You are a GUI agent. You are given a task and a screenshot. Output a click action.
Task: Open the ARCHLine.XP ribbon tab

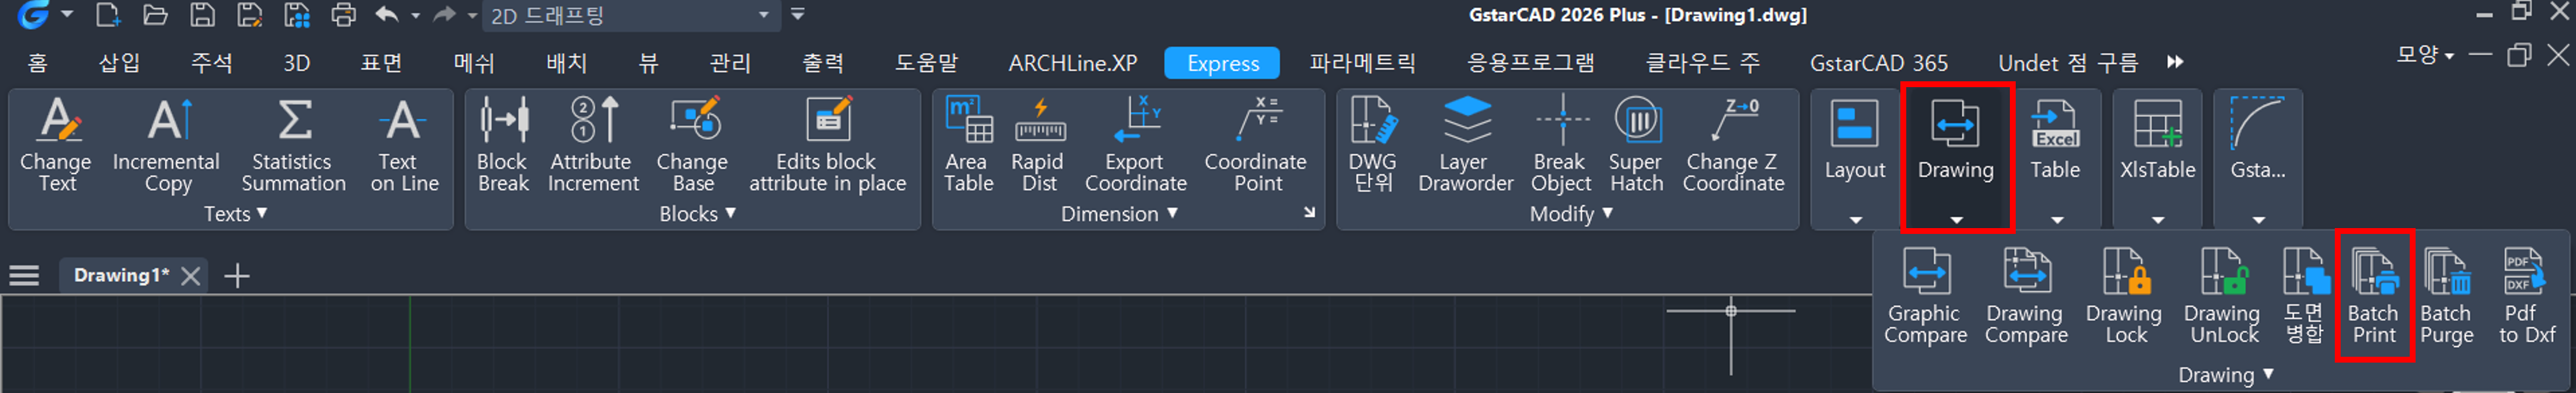(x=1072, y=63)
